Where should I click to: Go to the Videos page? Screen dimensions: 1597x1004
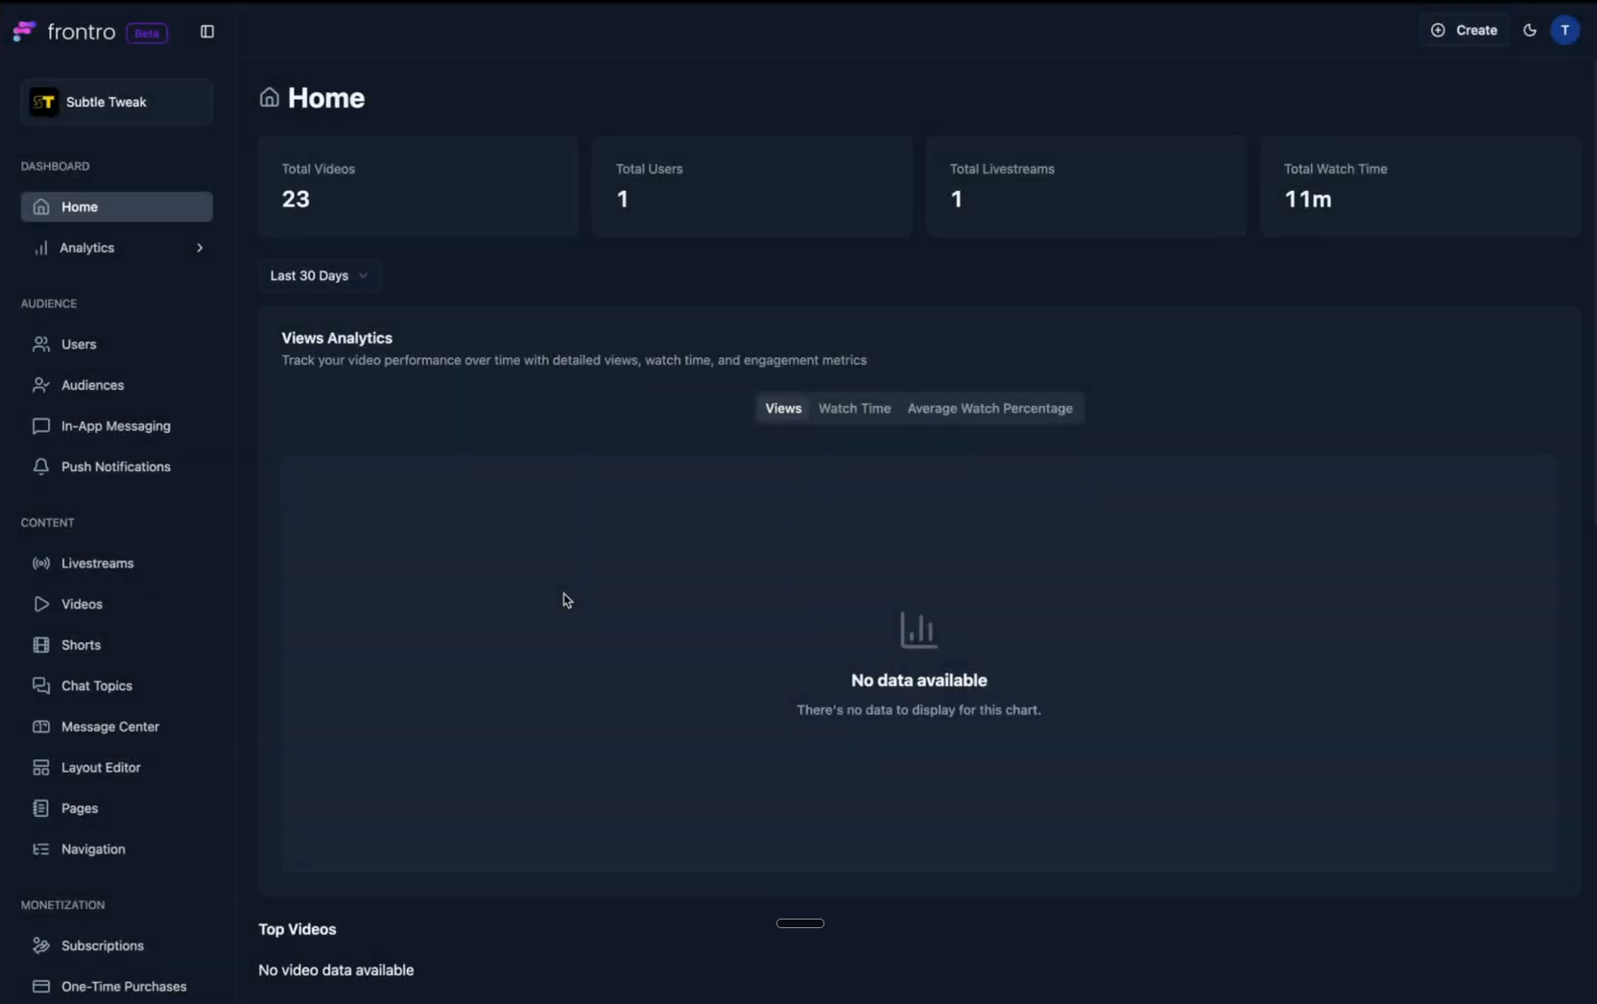pos(82,604)
